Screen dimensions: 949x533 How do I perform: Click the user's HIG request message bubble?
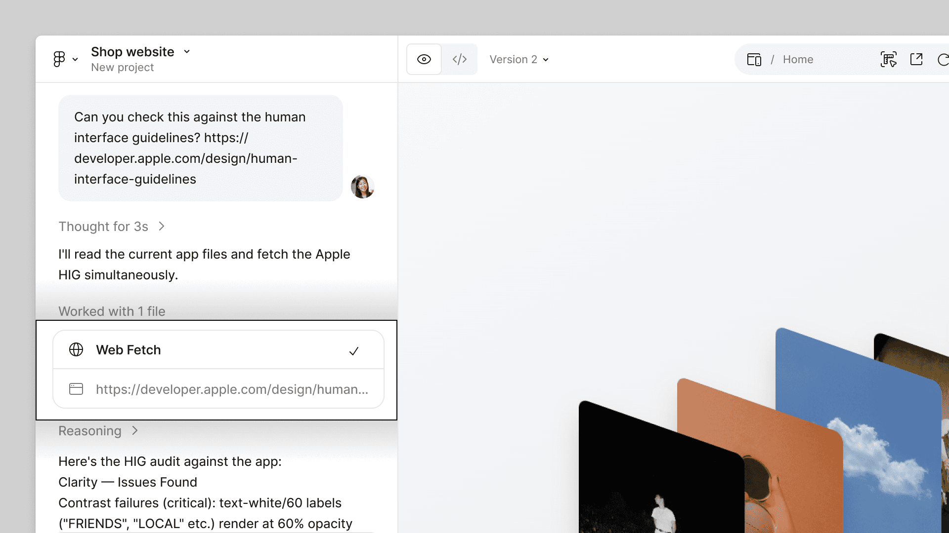click(x=201, y=148)
